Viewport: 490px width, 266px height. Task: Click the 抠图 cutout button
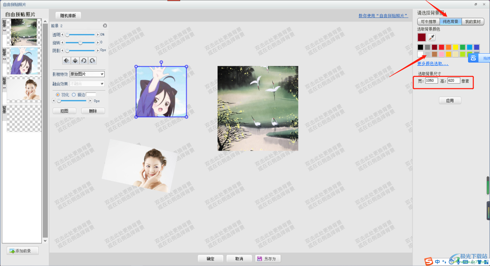[x=64, y=111]
